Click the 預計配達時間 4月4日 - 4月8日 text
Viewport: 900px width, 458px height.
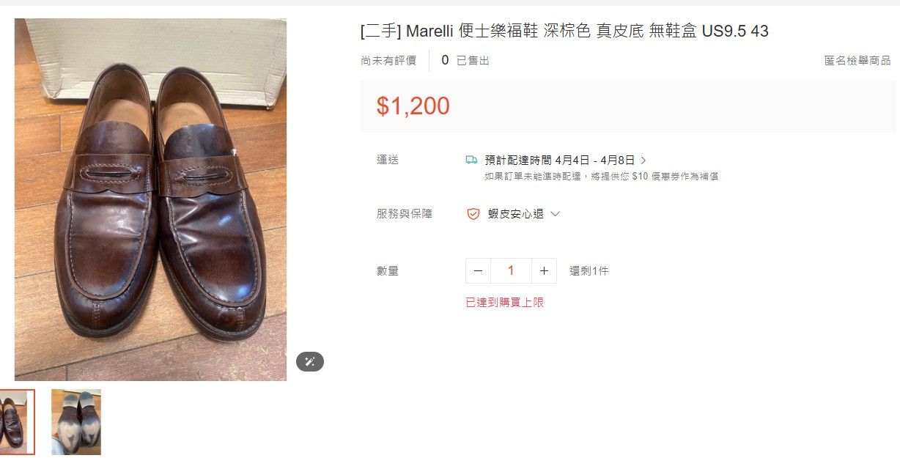pyautogui.click(x=559, y=160)
